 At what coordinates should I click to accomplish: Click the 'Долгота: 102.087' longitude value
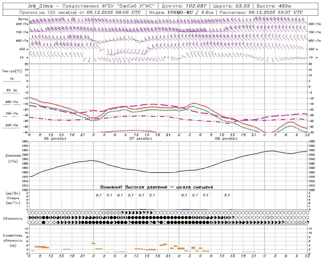click(184, 6)
